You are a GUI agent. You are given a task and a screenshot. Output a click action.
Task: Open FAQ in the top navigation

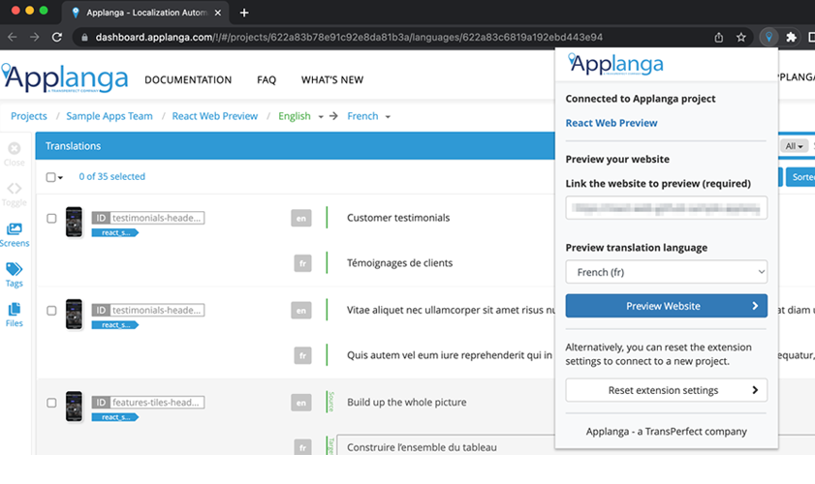(x=266, y=80)
